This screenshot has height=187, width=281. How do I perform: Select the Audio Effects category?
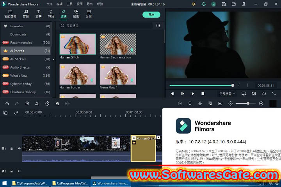tap(26, 67)
